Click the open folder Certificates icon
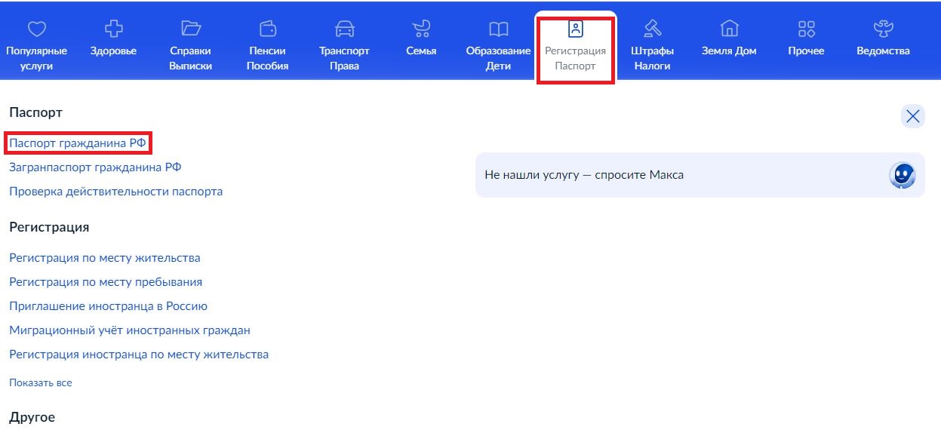 (x=191, y=29)
